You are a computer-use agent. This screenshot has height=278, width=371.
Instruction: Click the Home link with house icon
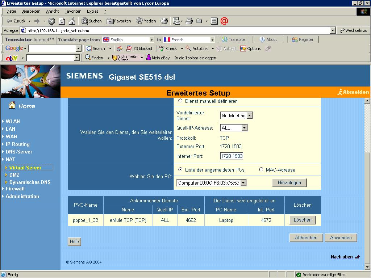click(22, 106)
